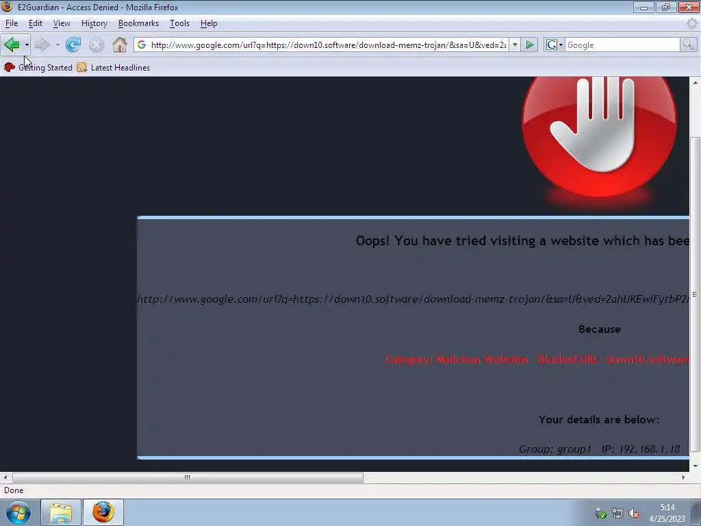Click the blocked URL text on page
Image resolution: width=701 pixels, height=526 pixels.
[x=413, y=299]
